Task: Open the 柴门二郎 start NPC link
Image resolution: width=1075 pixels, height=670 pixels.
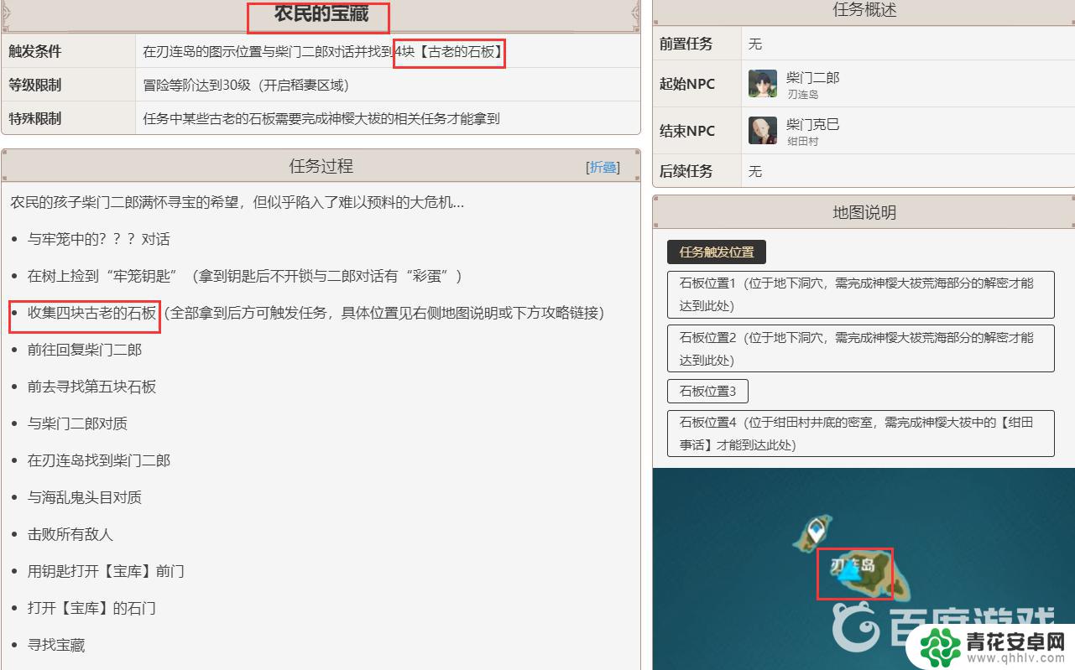Action: point(812,77)
